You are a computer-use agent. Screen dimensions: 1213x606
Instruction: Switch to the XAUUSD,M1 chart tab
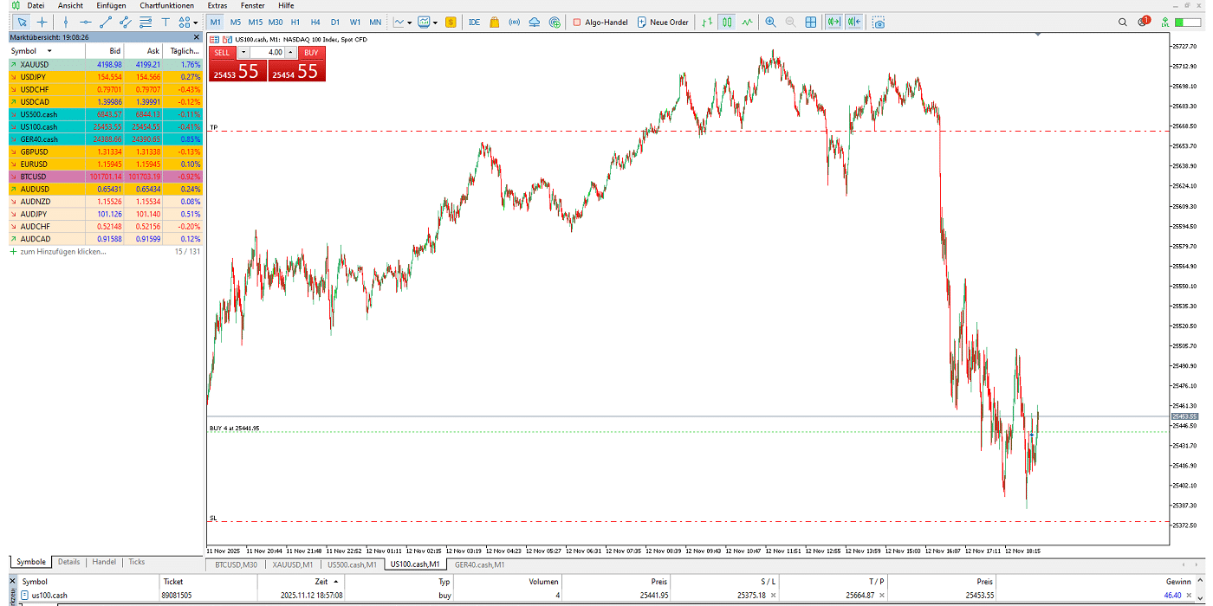[292, 564]
